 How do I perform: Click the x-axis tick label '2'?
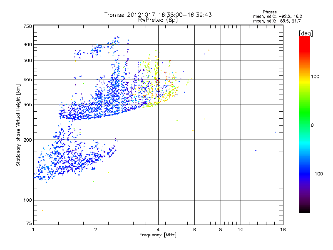tap(96, 230)
